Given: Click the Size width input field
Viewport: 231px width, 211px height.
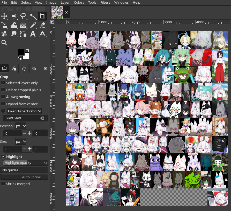Looking at the screenshot, I should point(13,149).
